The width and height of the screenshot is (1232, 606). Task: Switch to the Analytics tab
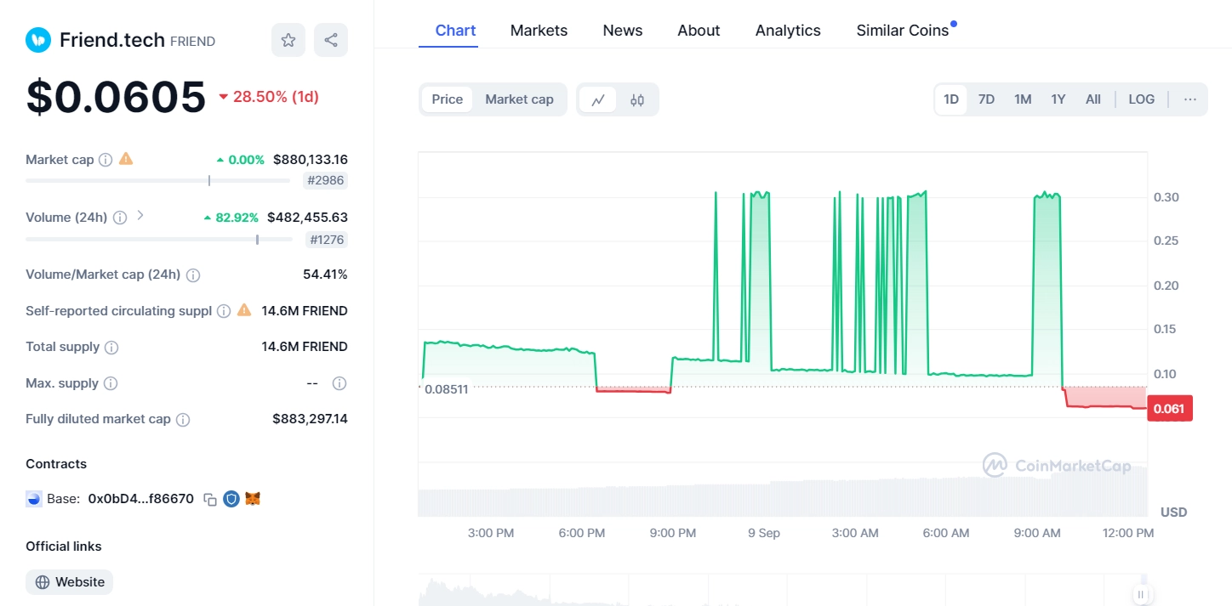(788, 31)
